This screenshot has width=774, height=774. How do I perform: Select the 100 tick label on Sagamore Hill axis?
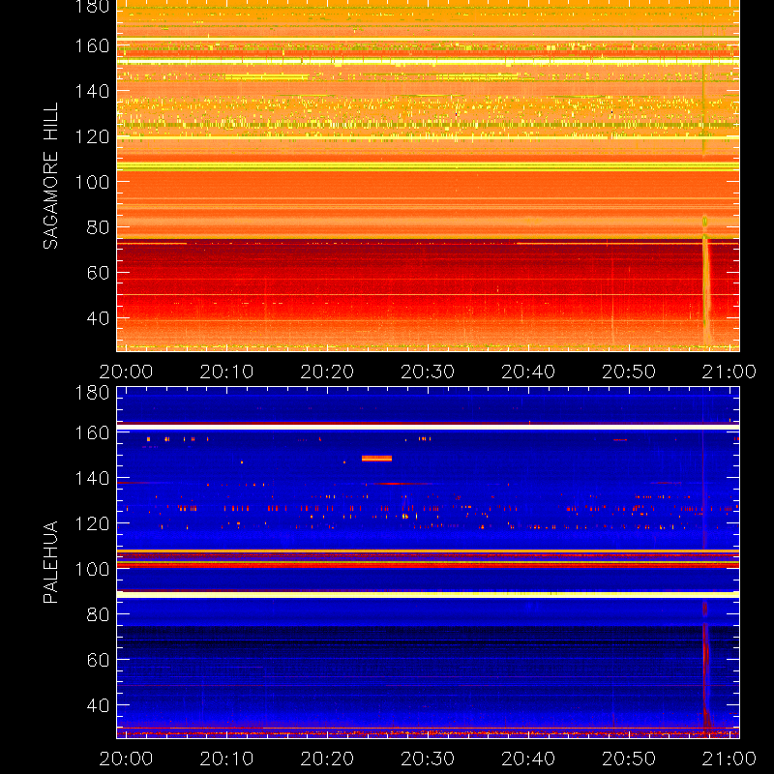[x=92, y=182]
